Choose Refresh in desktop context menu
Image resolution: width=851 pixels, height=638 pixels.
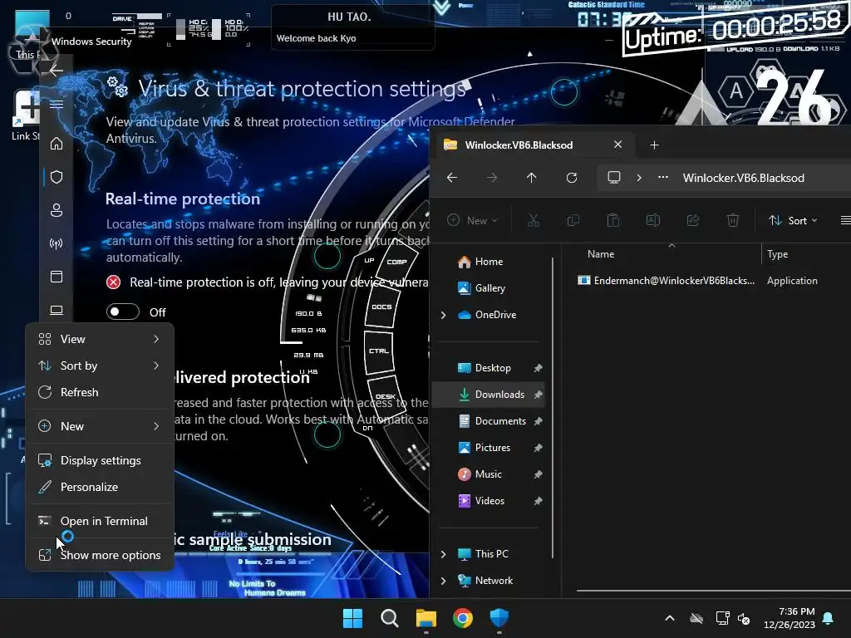(x=100, y=392)
